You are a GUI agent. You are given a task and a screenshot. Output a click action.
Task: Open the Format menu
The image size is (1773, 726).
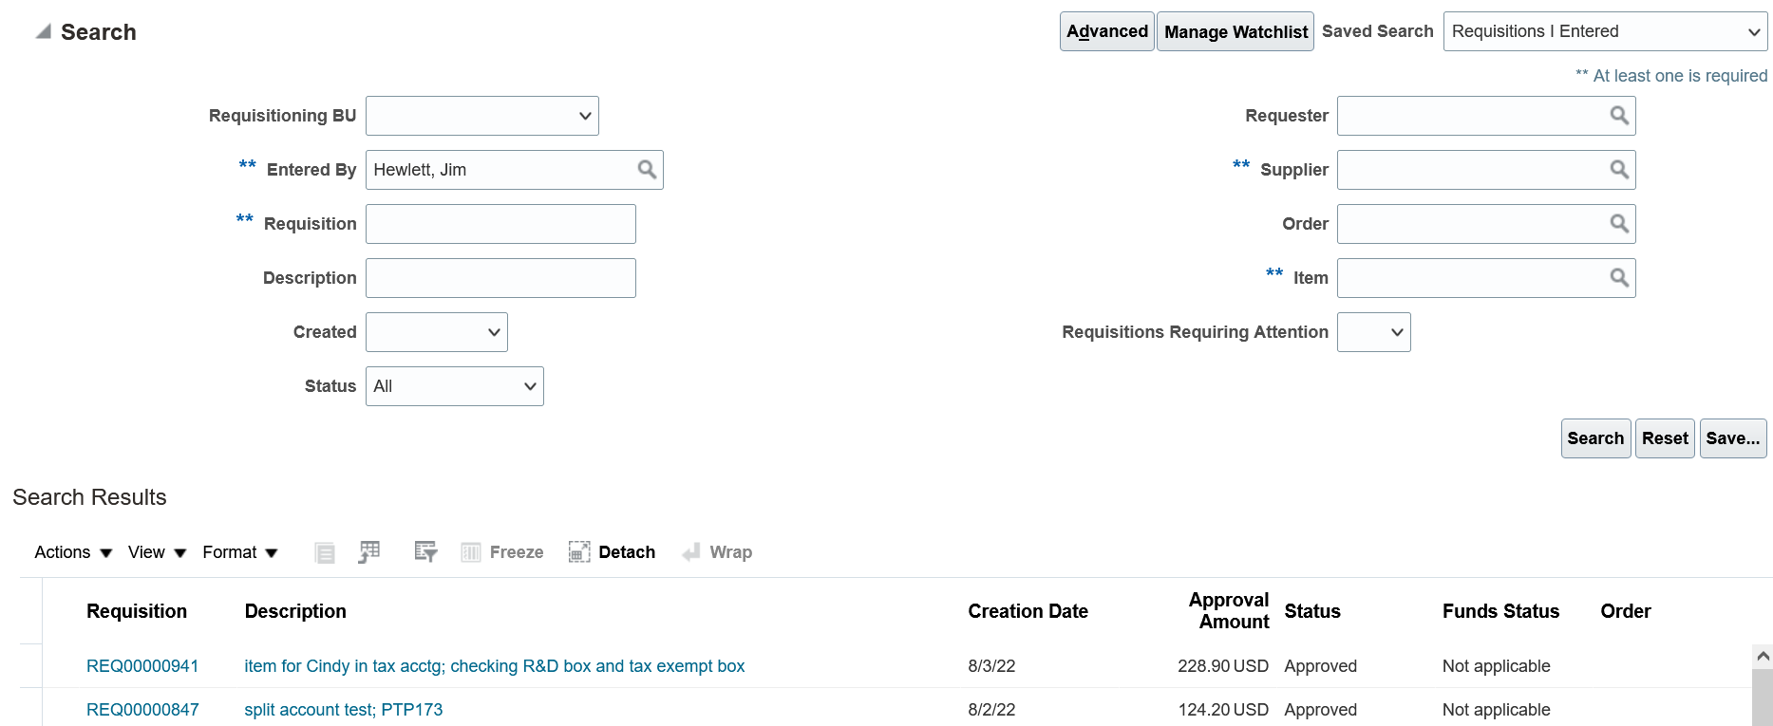239,552
